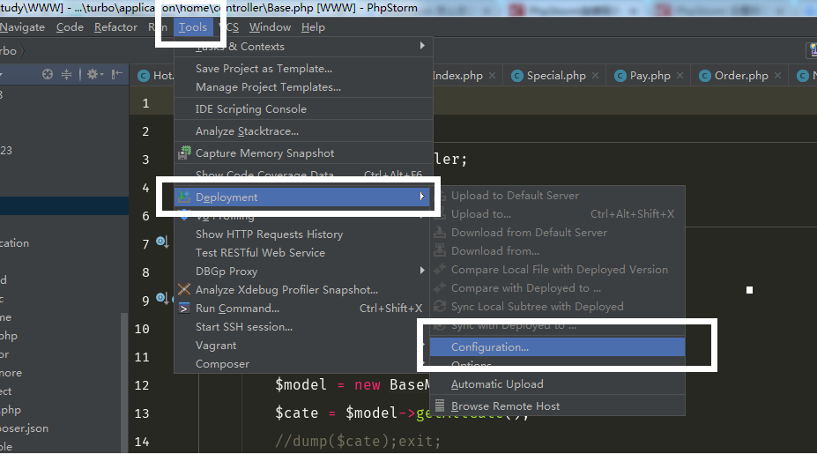
Task: Click line number 14 in gutter
Action: (x=142, y=442)
